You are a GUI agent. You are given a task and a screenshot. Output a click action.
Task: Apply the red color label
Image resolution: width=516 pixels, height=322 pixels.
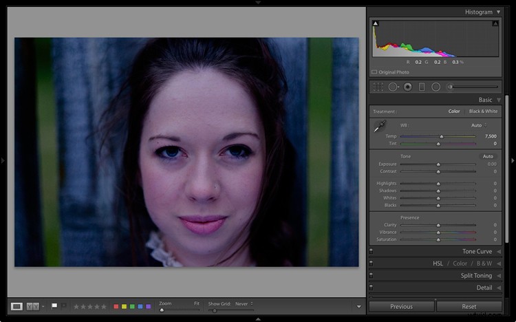(x=116, y=307)
